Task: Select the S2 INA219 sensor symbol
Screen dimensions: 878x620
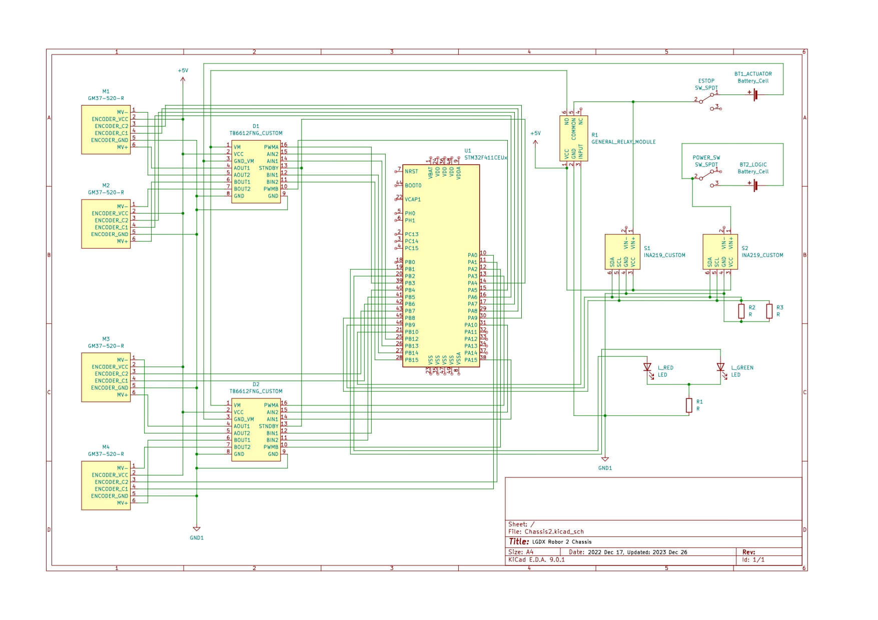Action: pos(720,251)
